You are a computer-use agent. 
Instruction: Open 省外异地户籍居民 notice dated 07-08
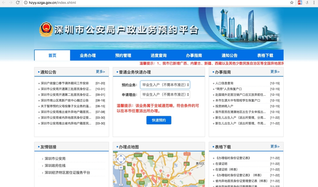click(x=66, y=112)
